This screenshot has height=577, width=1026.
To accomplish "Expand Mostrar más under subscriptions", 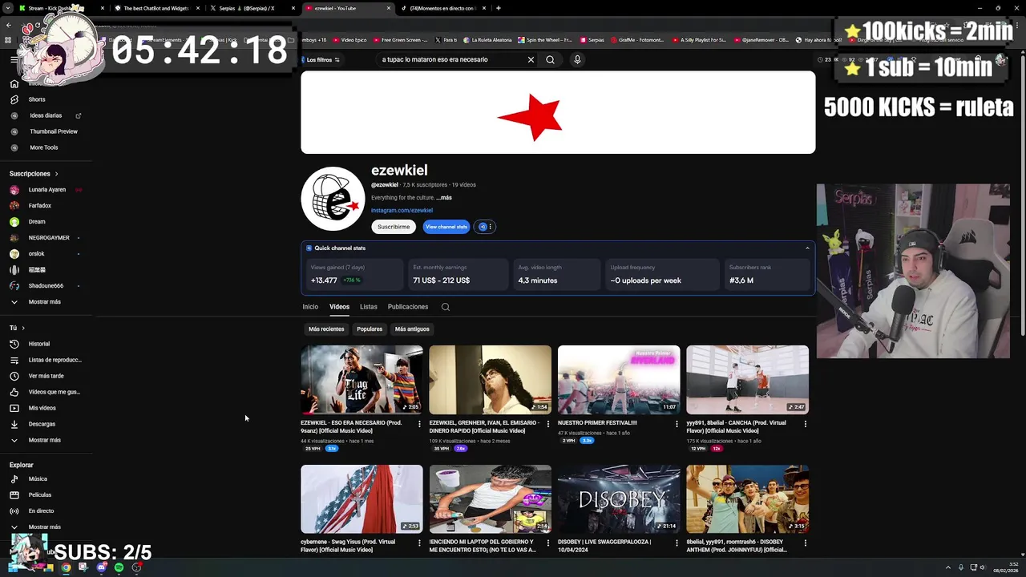I will [44, 302].
